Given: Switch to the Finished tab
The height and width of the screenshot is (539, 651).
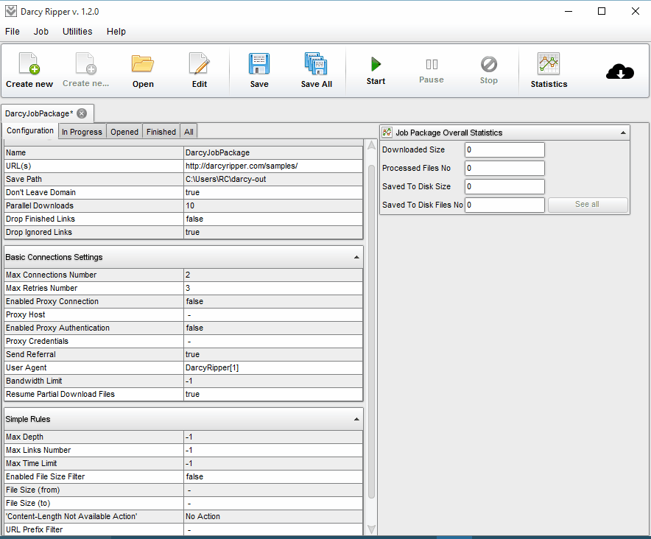Looking at the screenshot, I should 161,132.
